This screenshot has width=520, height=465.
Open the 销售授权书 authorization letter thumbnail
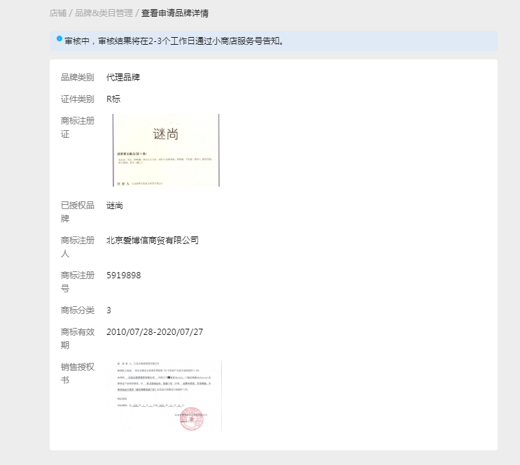164,396
